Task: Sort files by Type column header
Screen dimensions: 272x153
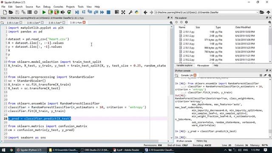Action: tap(218, 27)
